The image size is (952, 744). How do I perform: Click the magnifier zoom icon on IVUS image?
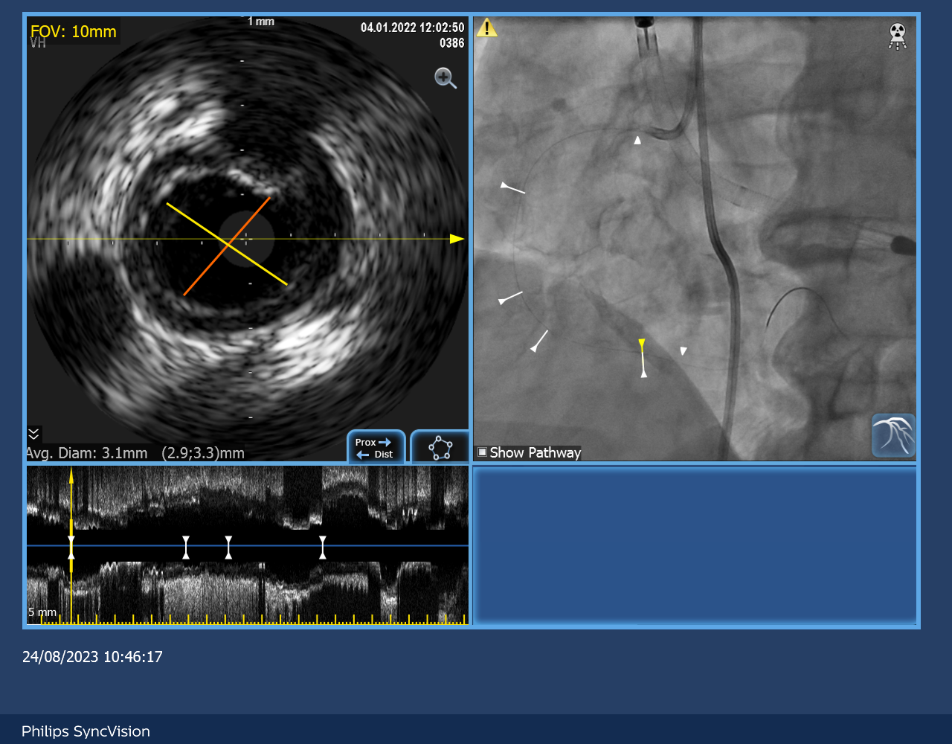pos(446,78)
